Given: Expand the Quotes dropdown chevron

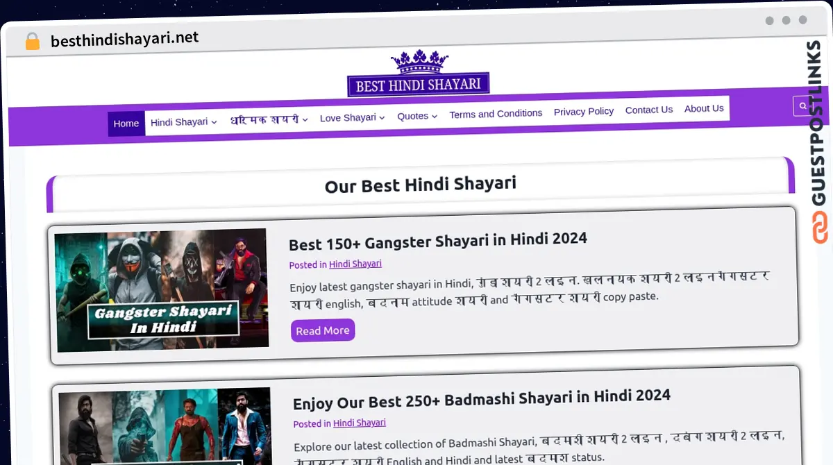Looking at the screenshot, I should point(435,117).
